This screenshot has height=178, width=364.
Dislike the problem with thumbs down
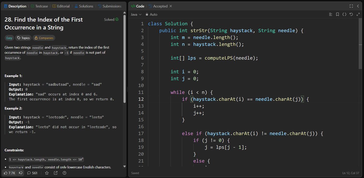[21, 173]
